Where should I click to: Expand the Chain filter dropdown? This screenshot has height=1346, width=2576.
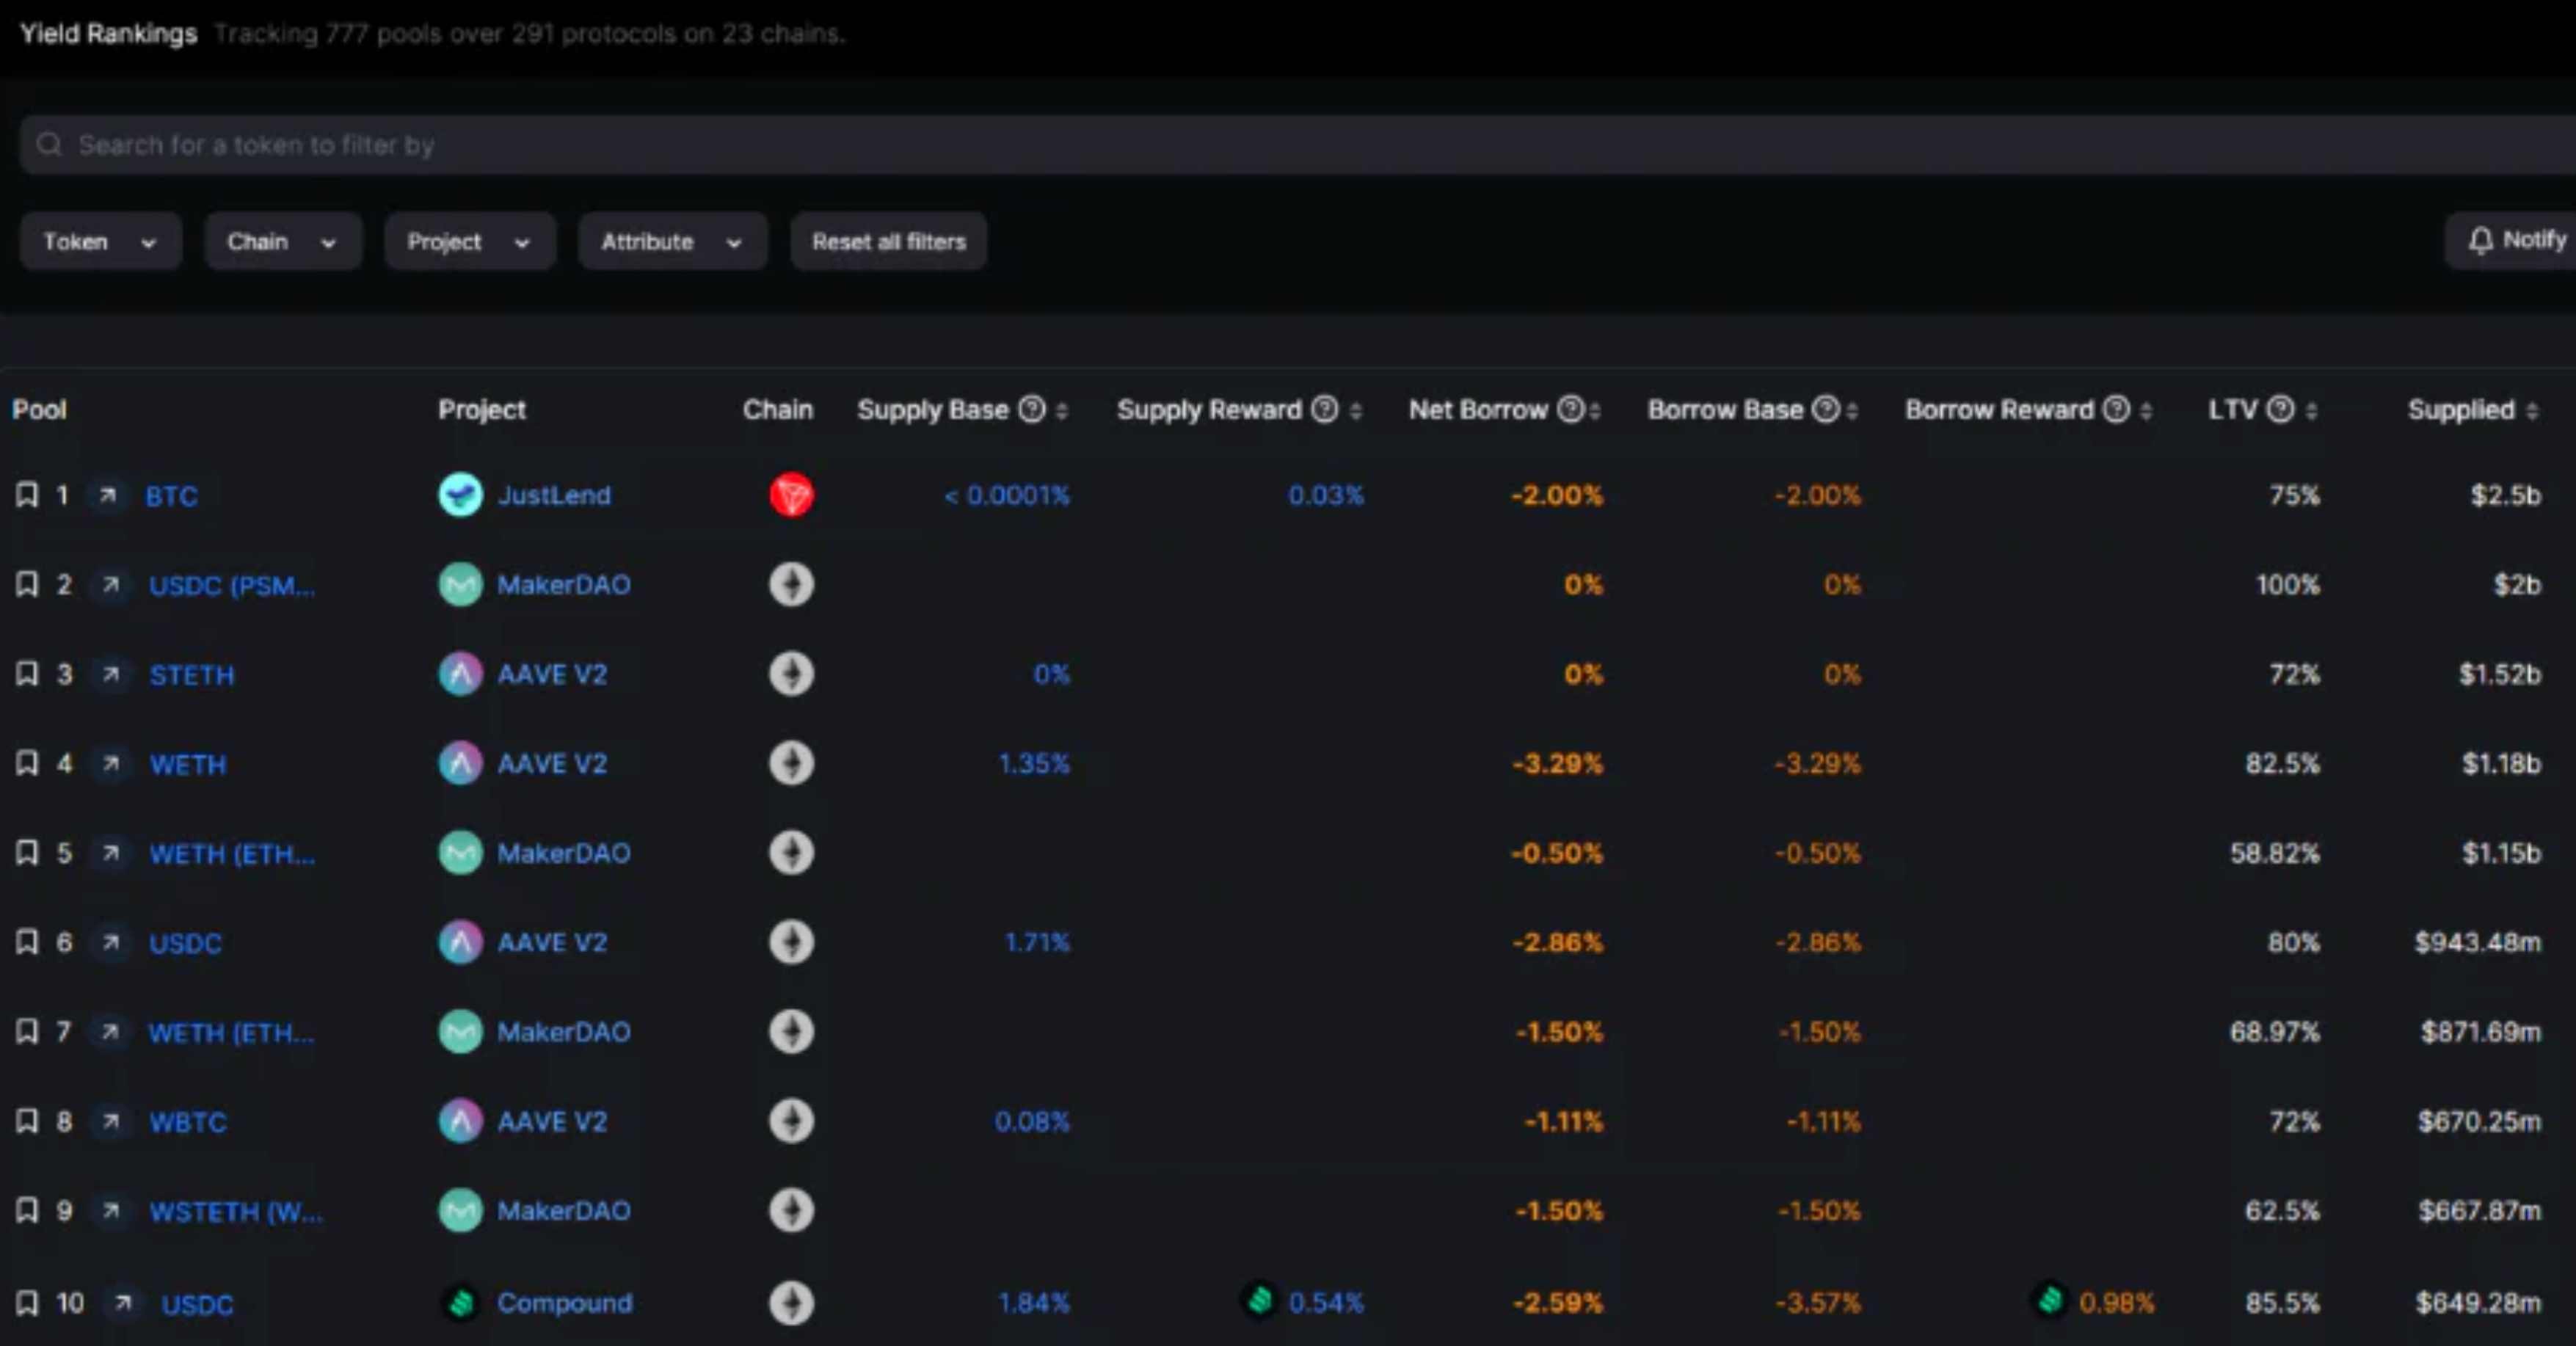tap(277, 240)
